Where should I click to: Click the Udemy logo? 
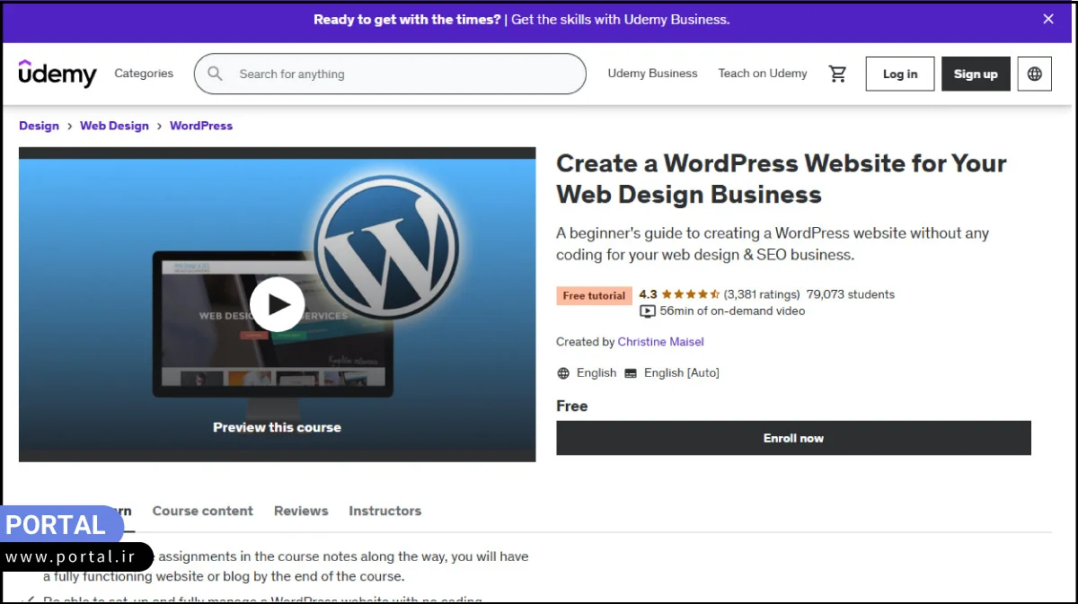(x=57, y=74)
